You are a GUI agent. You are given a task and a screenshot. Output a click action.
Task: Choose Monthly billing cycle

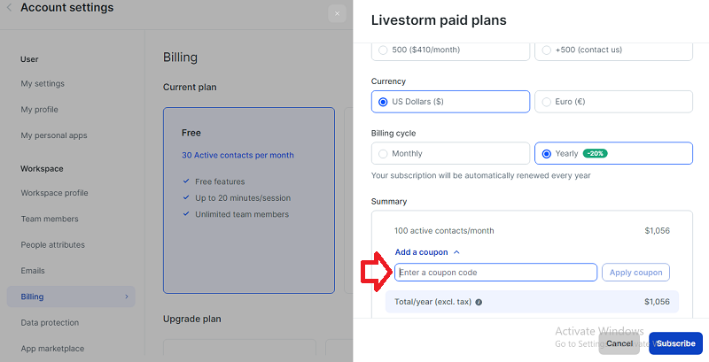pos(450,153)
